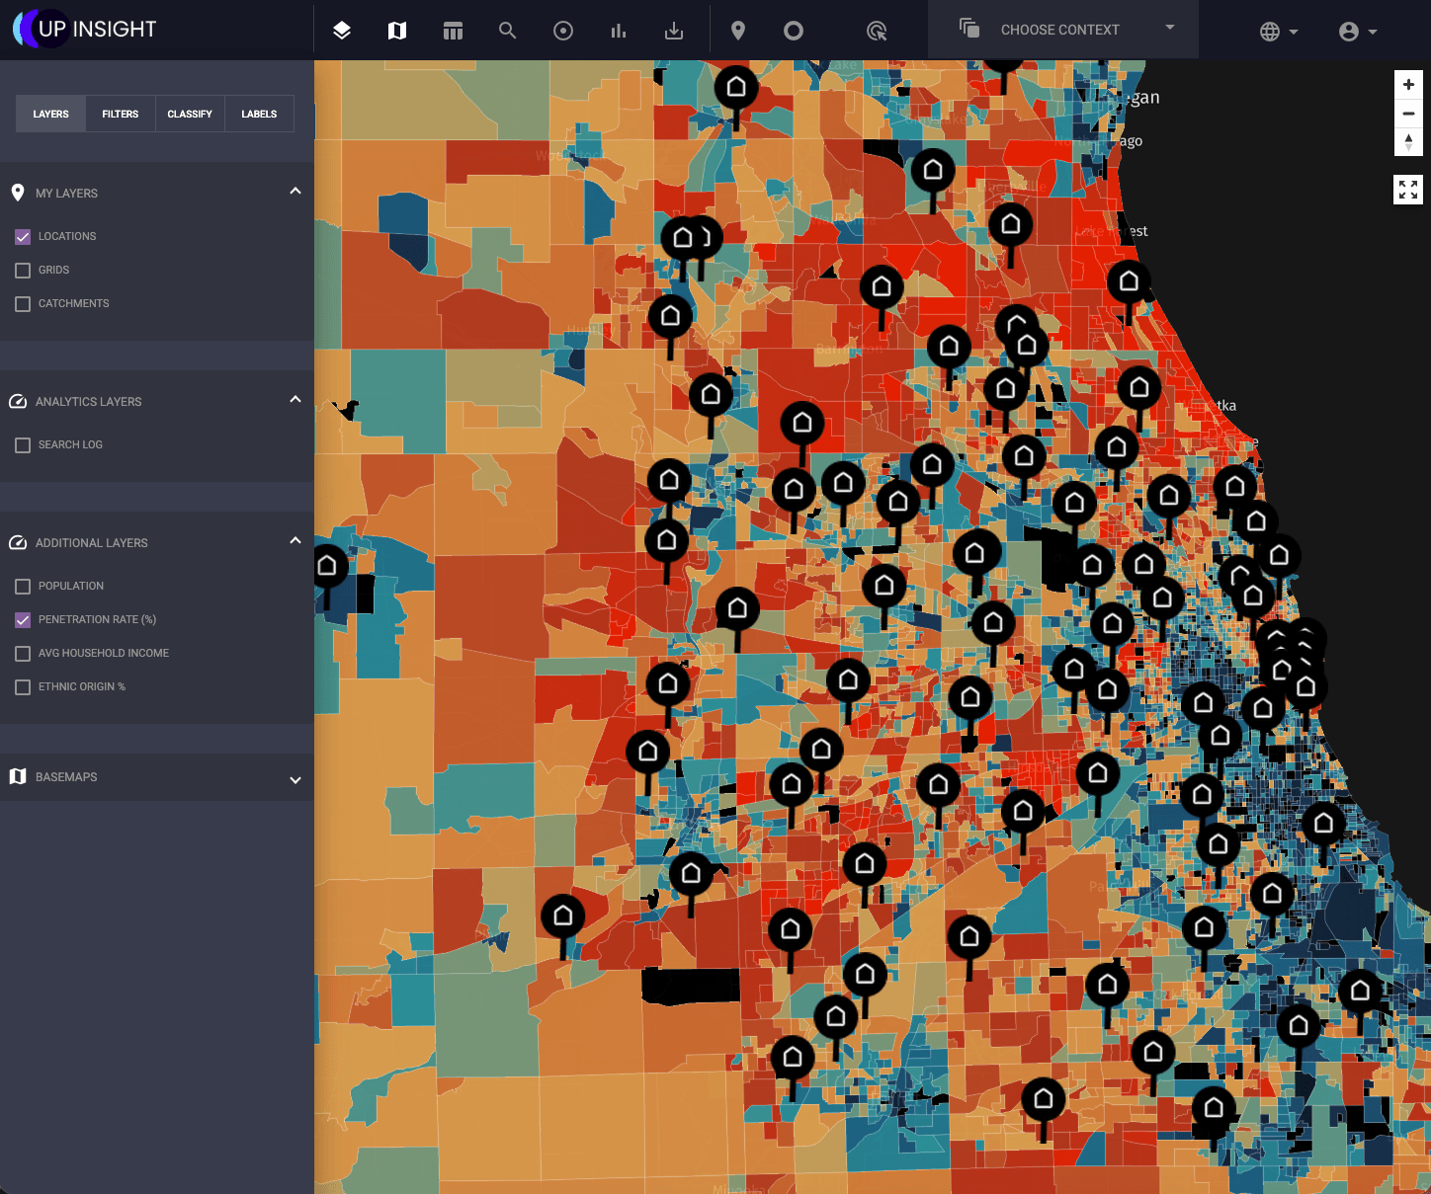Click My Layers pin icon
This screenshot has width=1431, height=1194.
pyautogui.click(x=18, y=193)
